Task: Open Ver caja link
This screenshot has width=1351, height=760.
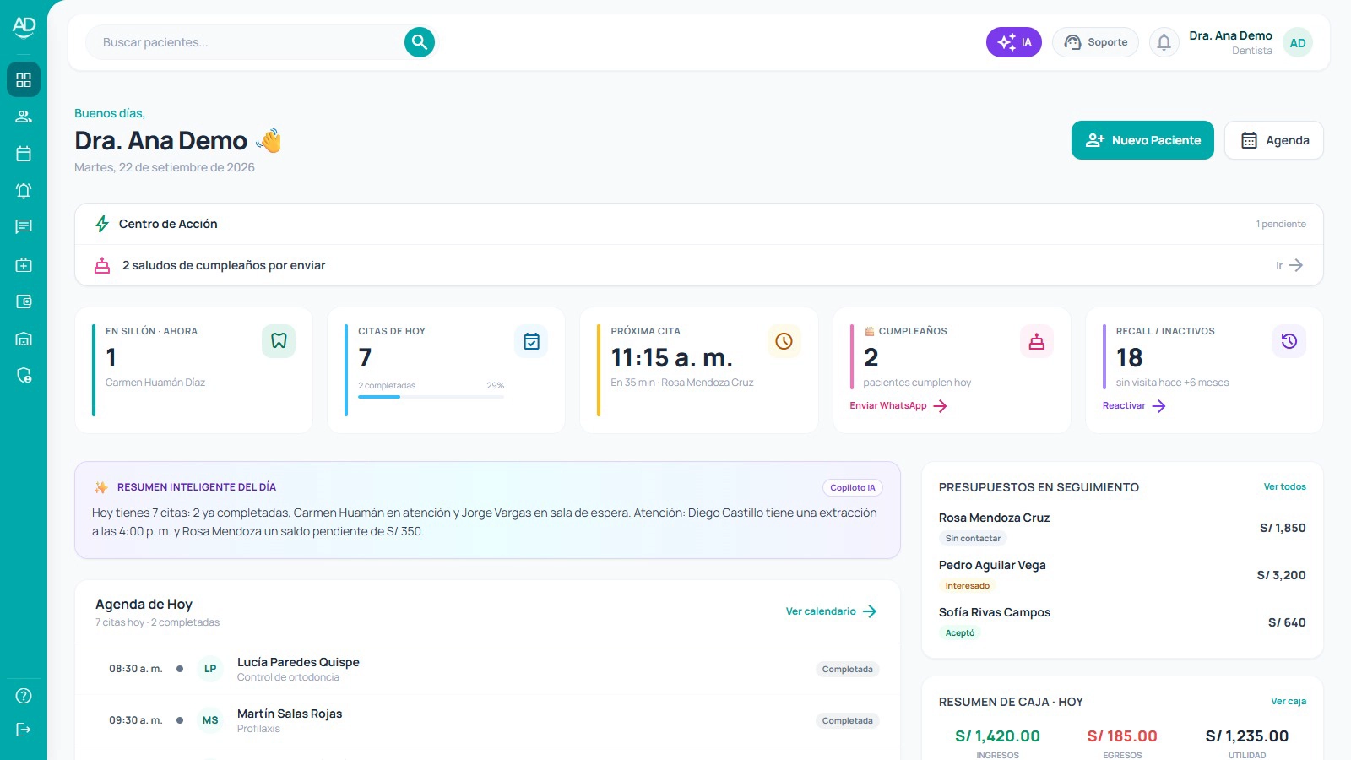Action: (x=1289, y=701)
